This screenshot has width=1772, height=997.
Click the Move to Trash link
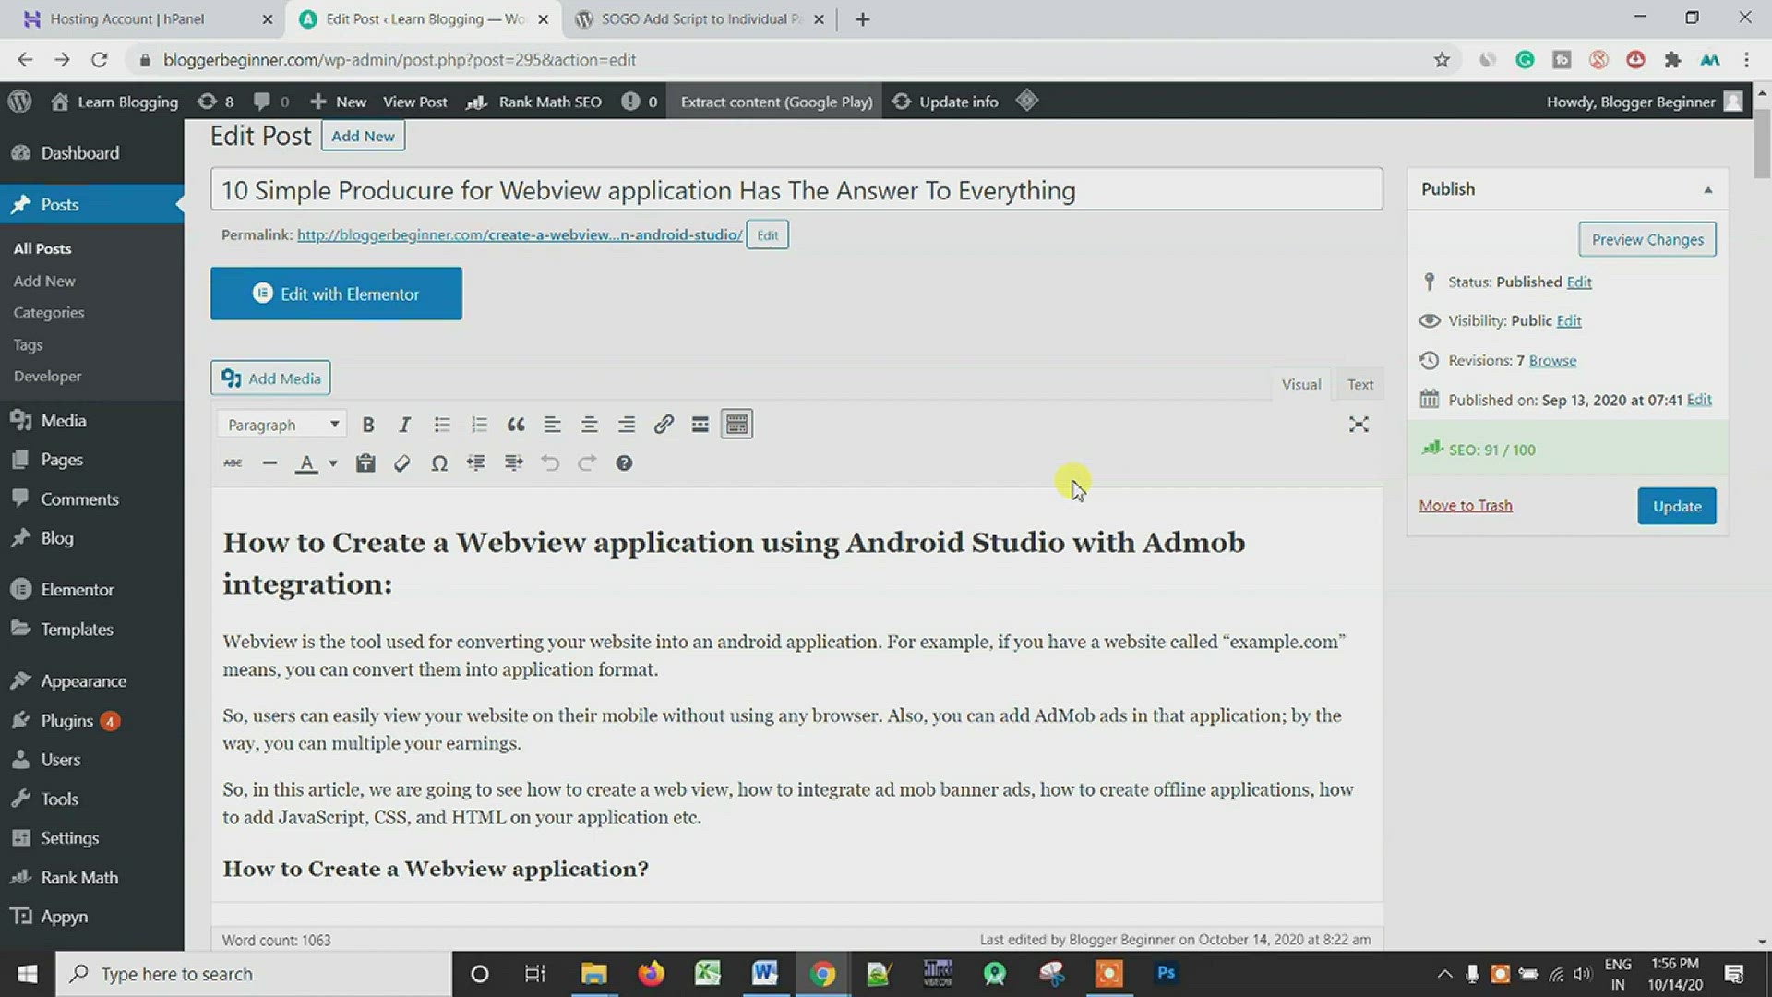tap(1466, 505)
